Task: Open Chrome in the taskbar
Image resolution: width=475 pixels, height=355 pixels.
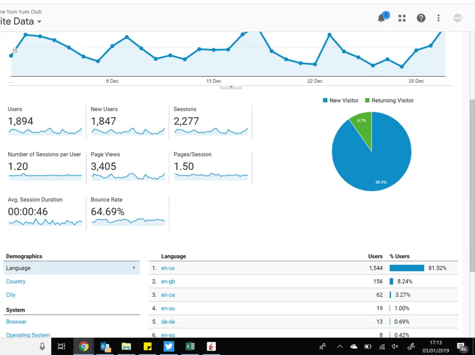Action: (x=83, y=347)
